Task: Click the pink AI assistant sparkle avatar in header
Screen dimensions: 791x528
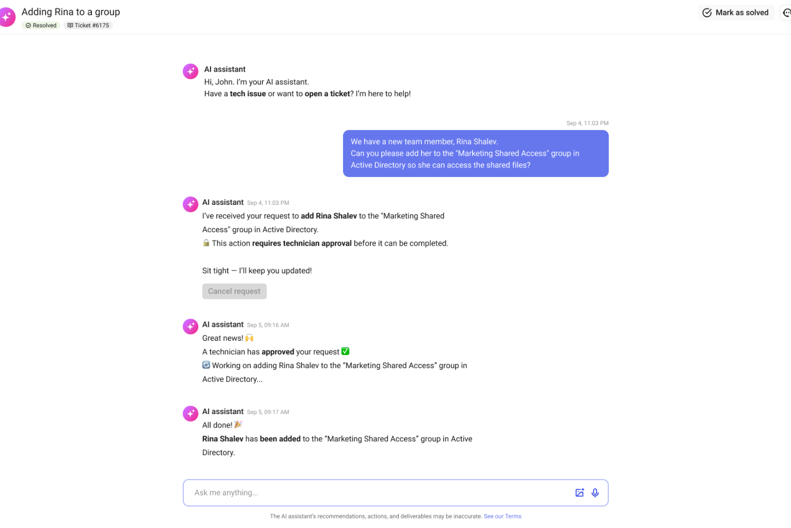Action: coord(7,17)
